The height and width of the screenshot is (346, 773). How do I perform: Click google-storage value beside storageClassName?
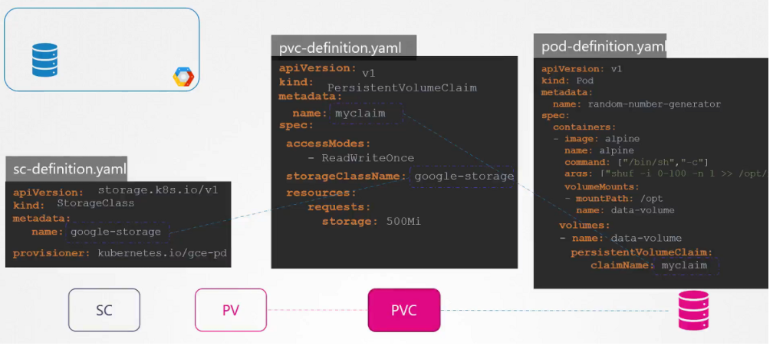click(463, 176)
